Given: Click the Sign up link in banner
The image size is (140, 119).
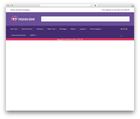Looking at the screenshot, I should (x=60, y=39).
